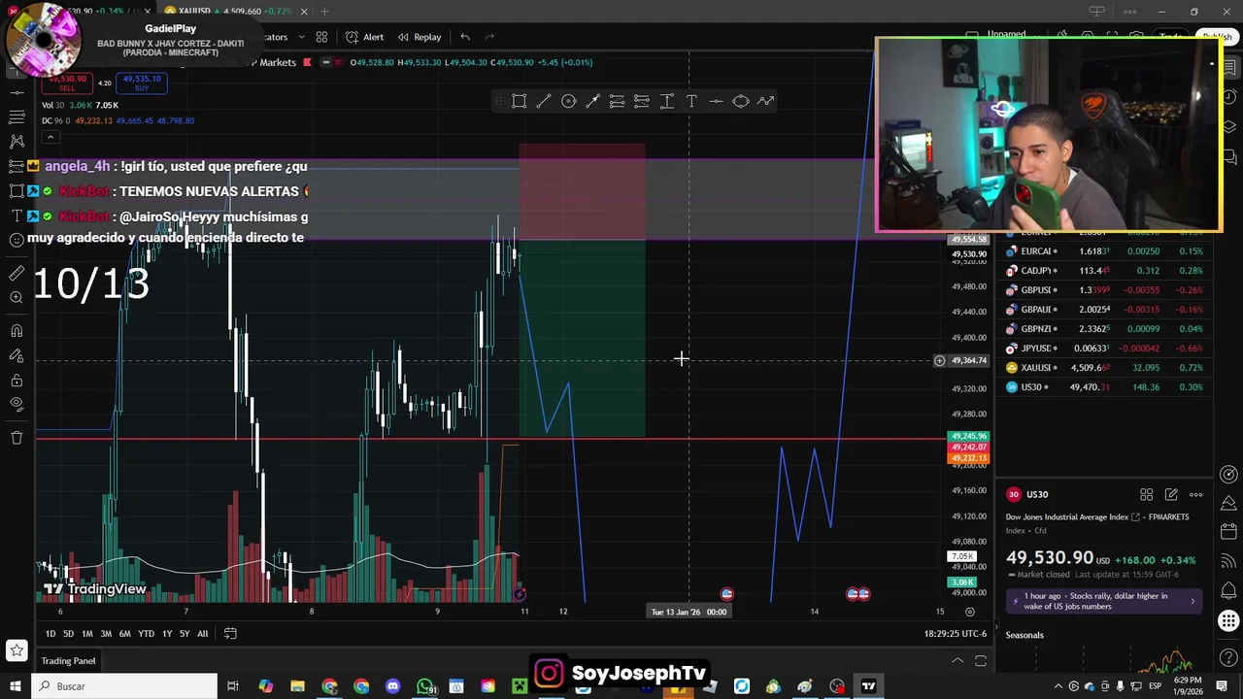The height and width of the screenshot is (699, 1243).
Task: Select the polyline path tool in floating toolbar
Action: pos(765,101)
